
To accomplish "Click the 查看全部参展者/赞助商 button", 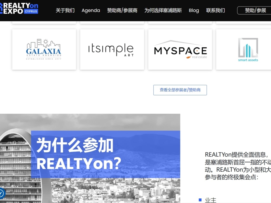I will (x=180, y=90).
